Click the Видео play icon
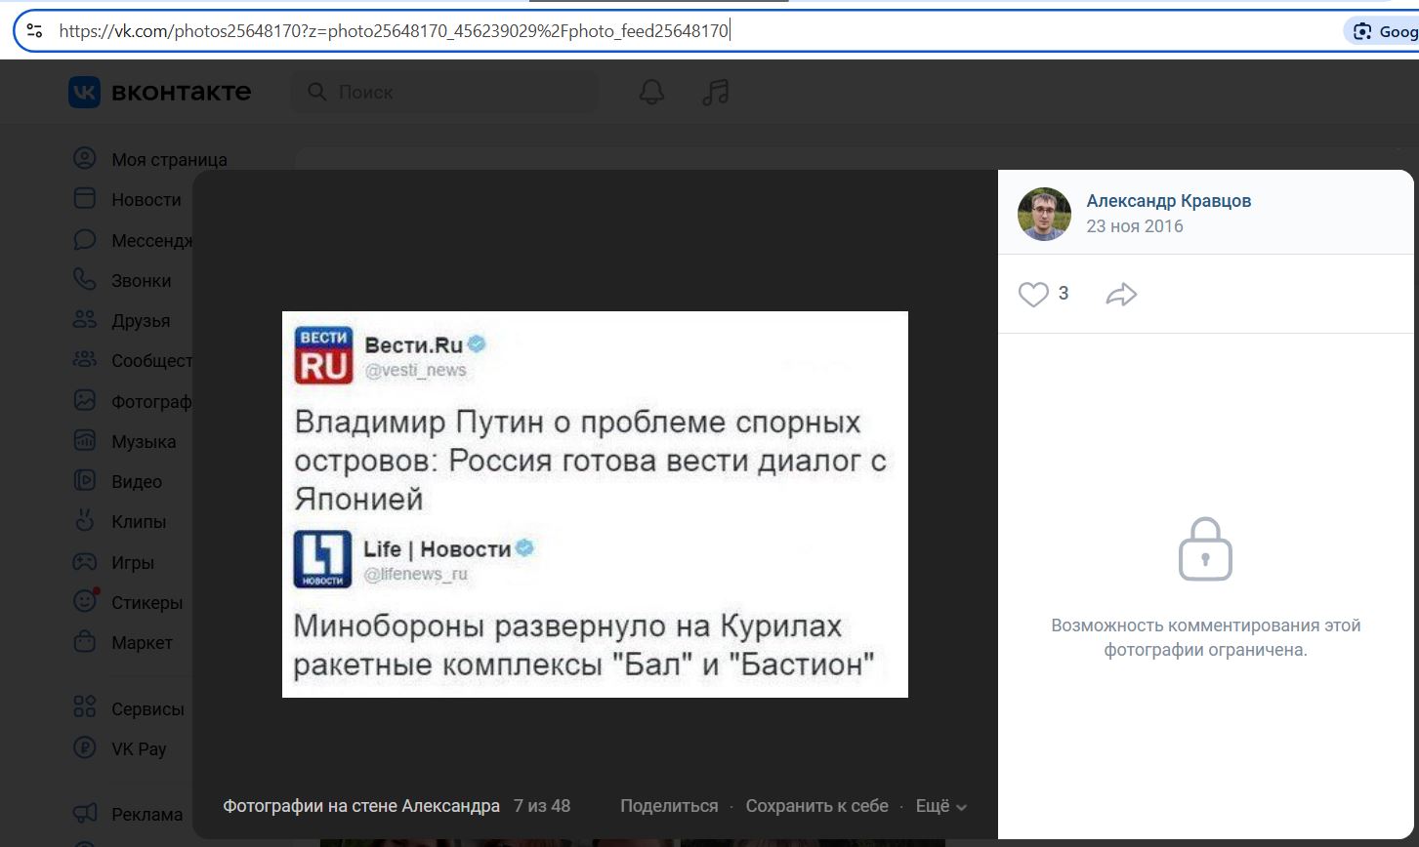The height and width of the screenshot is (847, 1419). [85, 480]
